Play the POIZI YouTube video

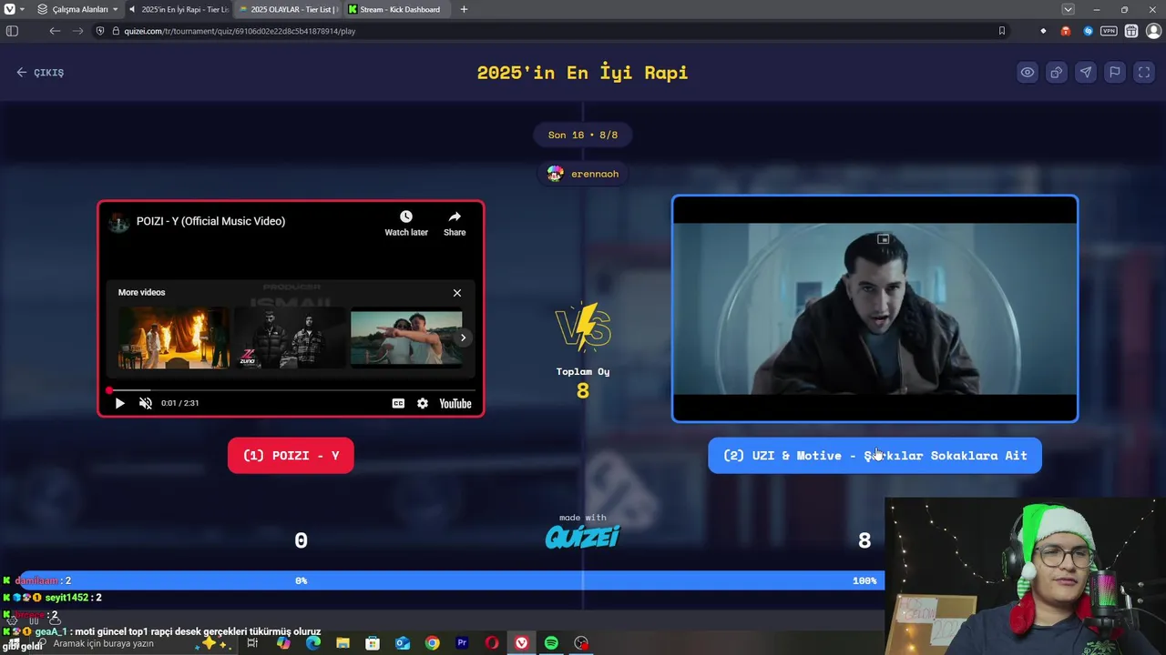[x=119, y=403]
